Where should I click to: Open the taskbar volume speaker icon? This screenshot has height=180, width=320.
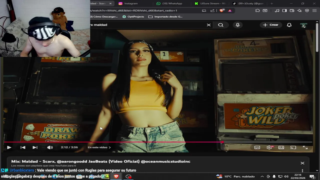[286, 176]
